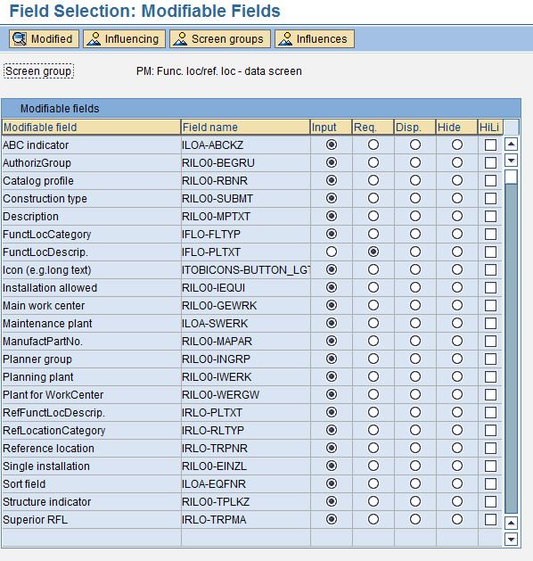Click the Influences button
Screen dimensions: 533x561
pyautogui.click(x=315, y=38)
